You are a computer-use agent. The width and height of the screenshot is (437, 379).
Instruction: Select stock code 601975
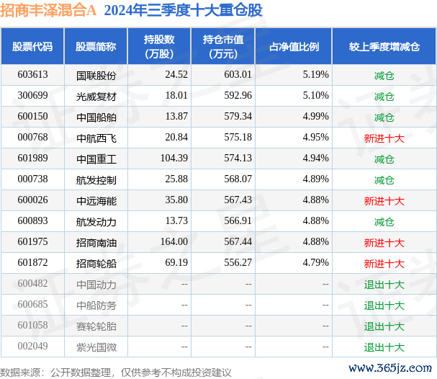point(32,242)
